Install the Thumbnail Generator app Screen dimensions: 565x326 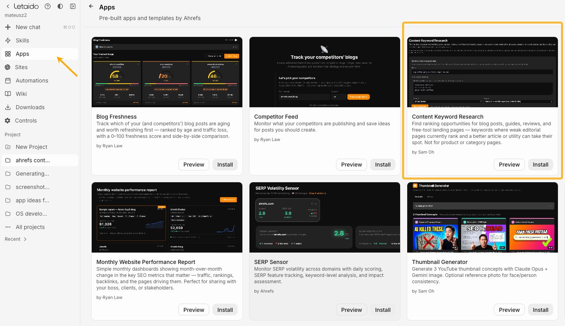[x=541, y=310]
